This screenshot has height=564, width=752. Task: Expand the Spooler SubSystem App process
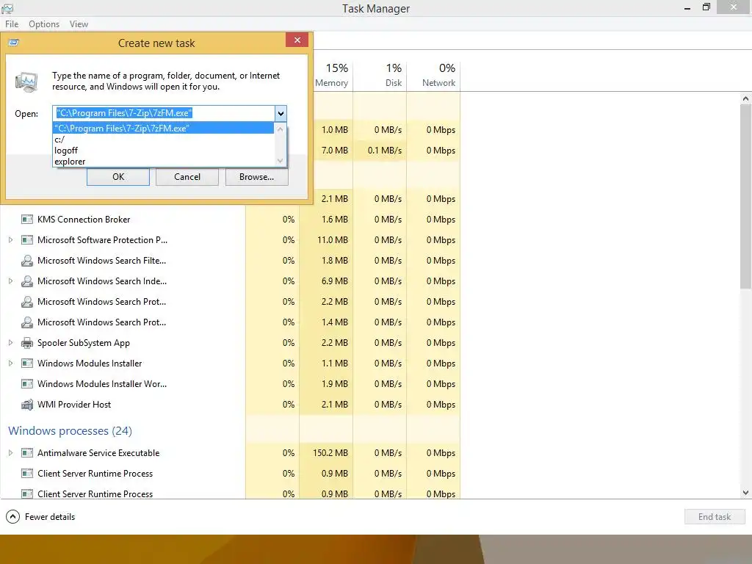tap(10, 343)
